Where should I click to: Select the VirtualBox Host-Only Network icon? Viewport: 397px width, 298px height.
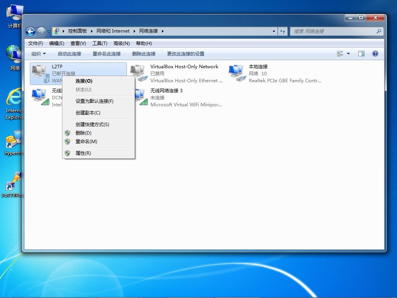click(x=139, y=73)
